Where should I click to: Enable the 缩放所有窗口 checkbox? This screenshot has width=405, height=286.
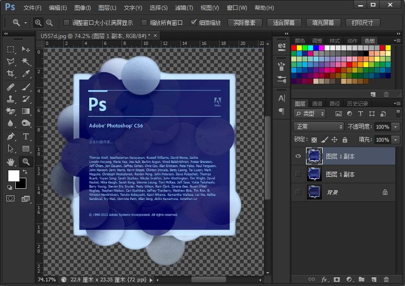145,22
